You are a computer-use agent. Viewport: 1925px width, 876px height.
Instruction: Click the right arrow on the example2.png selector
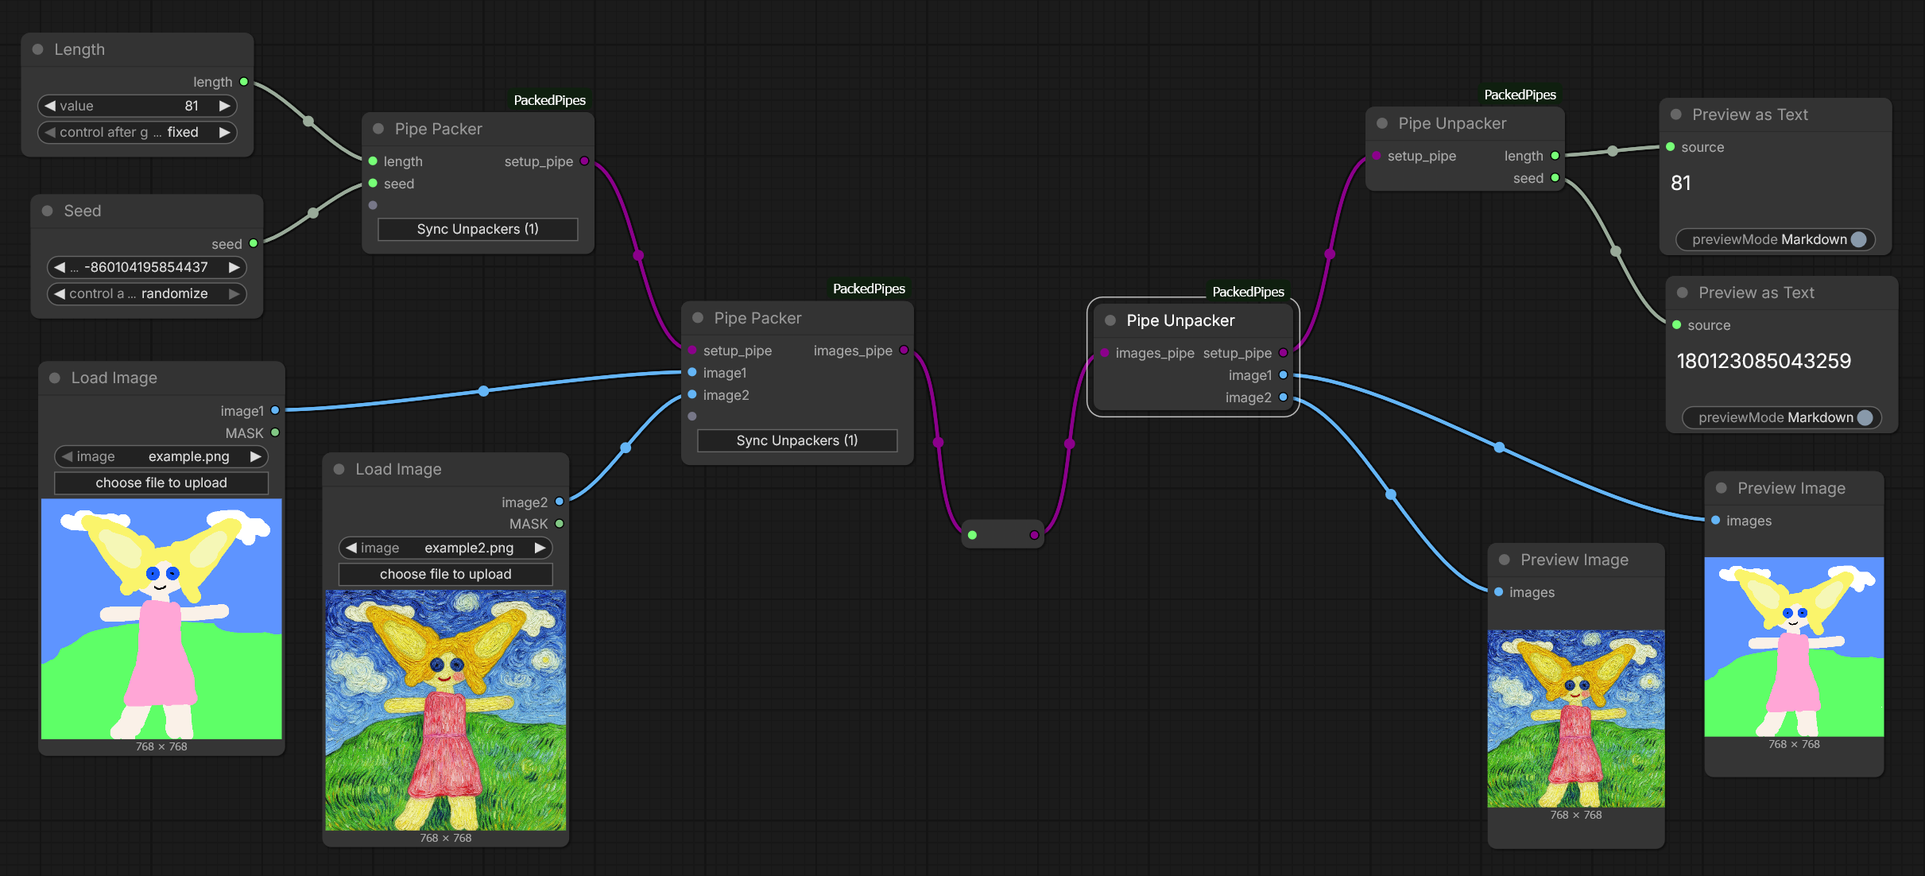pyautogui.click(x=540, y=548)
